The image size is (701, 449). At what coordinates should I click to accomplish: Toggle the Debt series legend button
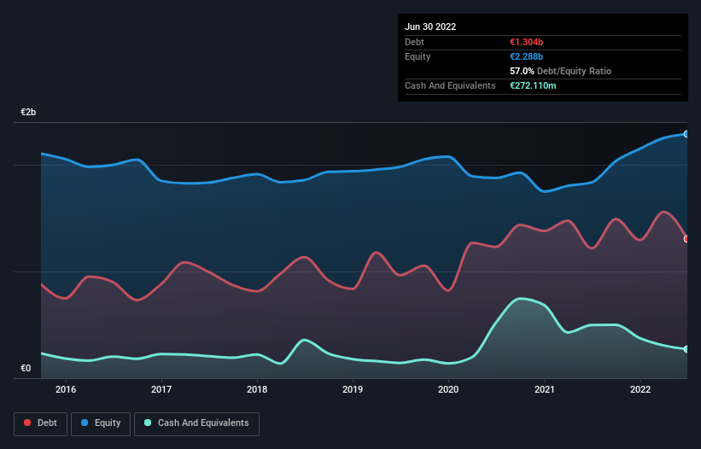point(40,423)
